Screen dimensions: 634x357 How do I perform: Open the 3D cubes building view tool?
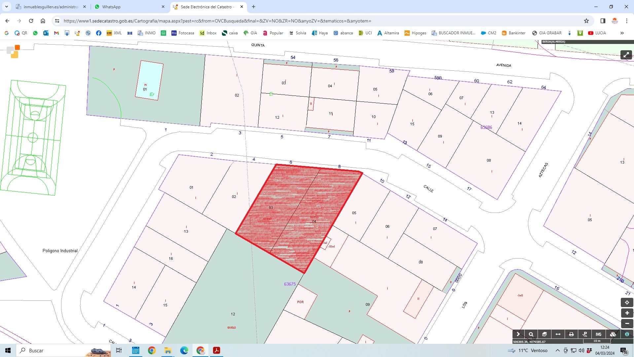click(x=613, y=334)
